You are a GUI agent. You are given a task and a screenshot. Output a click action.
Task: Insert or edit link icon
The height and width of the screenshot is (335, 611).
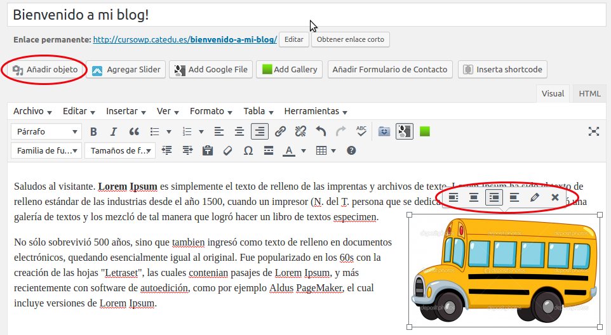(x=280, y=131)
